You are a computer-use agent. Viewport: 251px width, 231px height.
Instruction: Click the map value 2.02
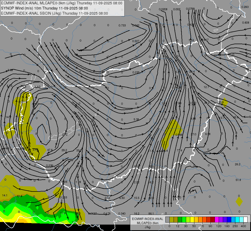(x=107, y=198)
